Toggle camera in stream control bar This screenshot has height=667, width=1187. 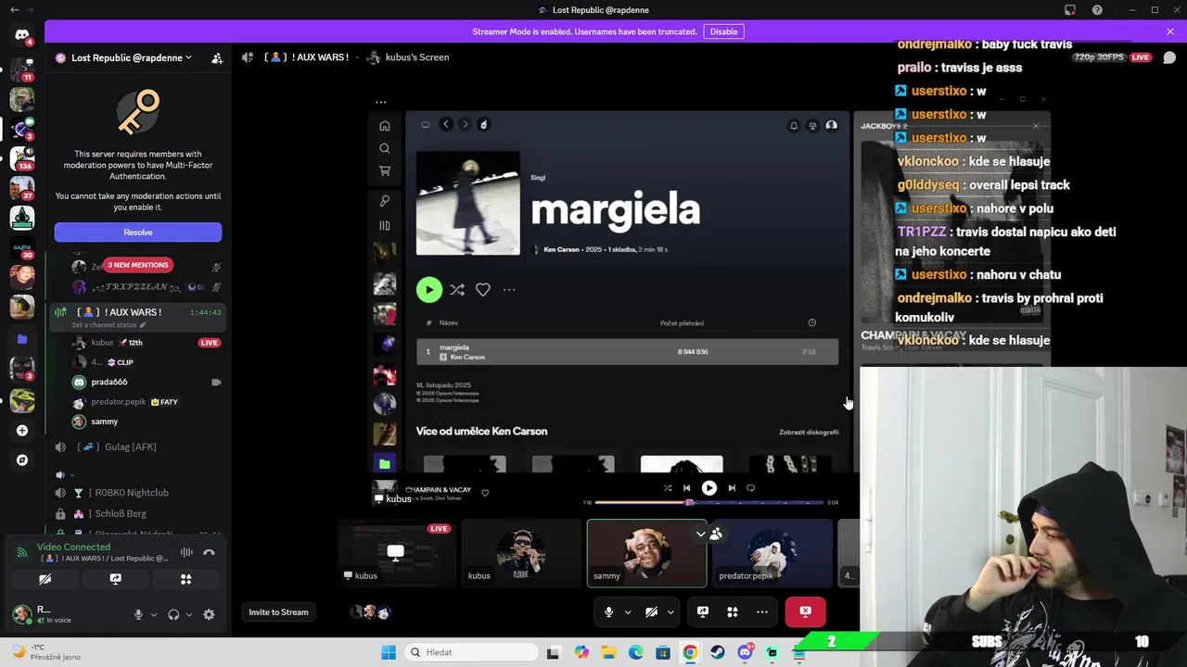(652, 611)
